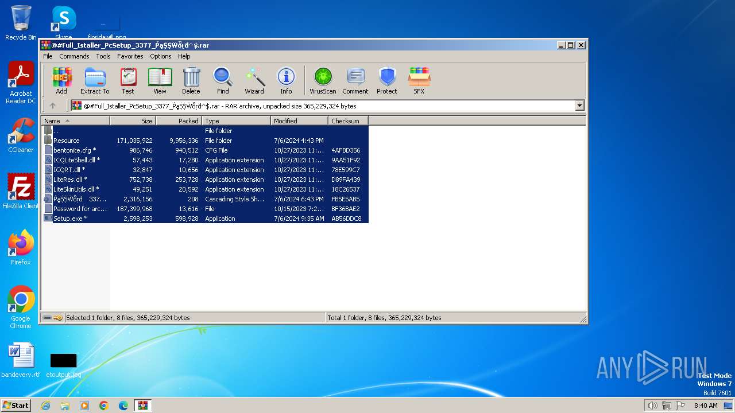
Task: Sort by Modified column header
Action: point(299,121)
